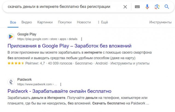Click the star rating on Google Play result
This screenshot has height=112, width=175.
[x=16, y=63]
